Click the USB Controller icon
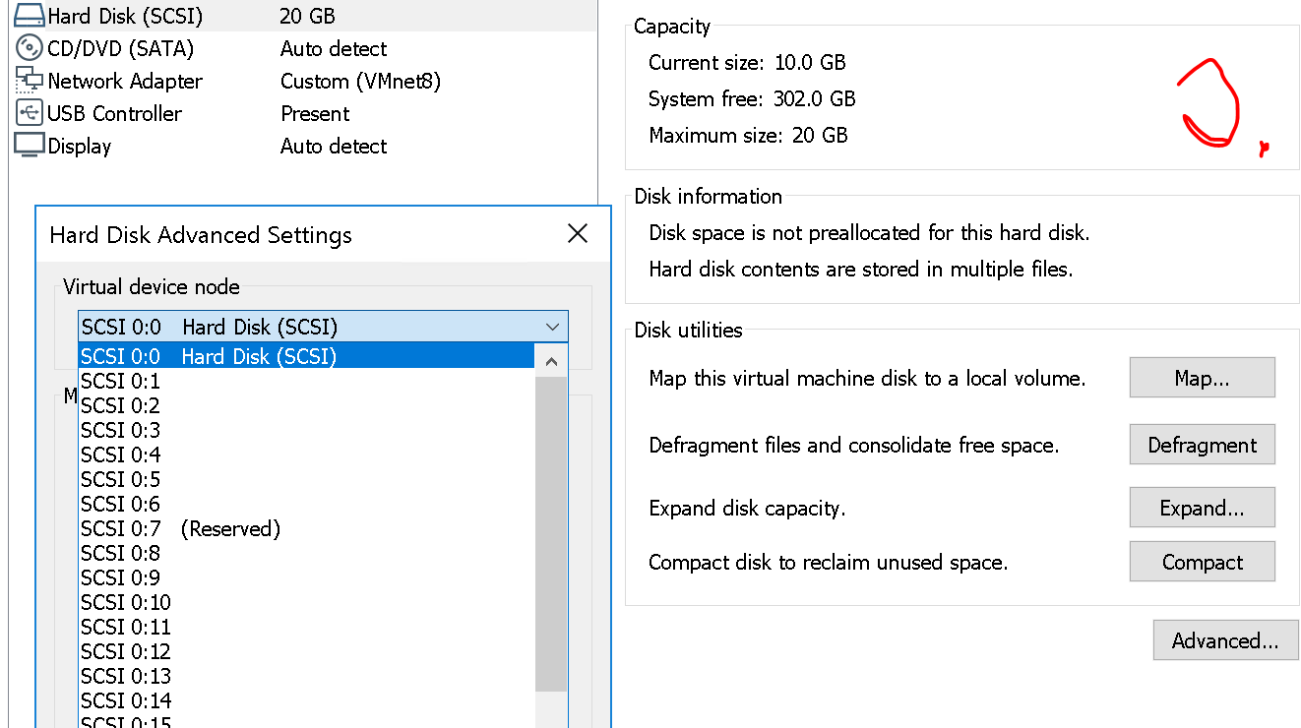 pos(30,113)
